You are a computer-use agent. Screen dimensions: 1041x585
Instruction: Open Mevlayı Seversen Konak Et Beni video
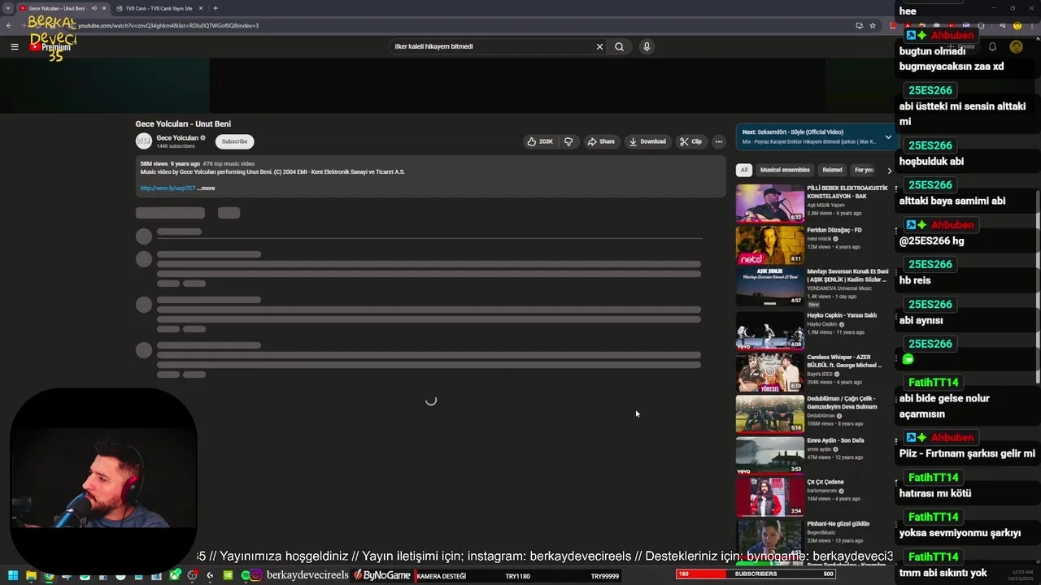point(769,287)
